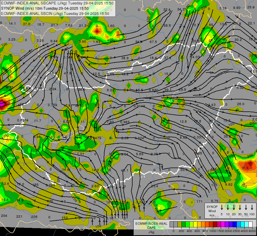Image resolution: width=257 pixels, height=236 pixels.
Task: Click the 54.4 value on the map
Action: point(139,42)
